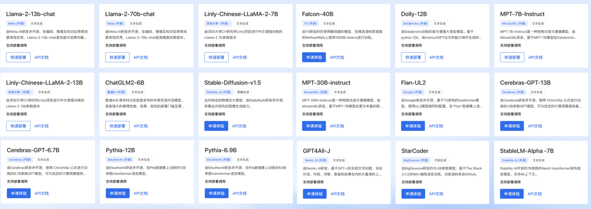The height and width of the screenshot is (209, 591).
Task: Click 快速部署 for MPT-7B-Instruct
Action: (x=512, y=57)
